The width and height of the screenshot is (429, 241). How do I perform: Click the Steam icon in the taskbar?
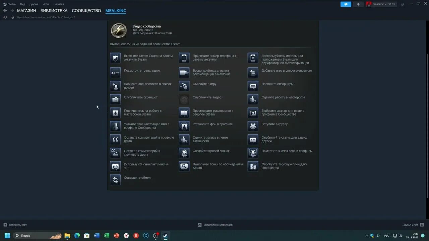point(165,236)
